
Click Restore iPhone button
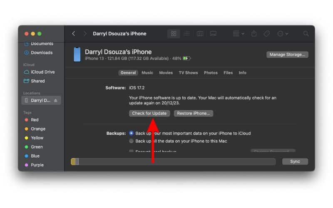coord(194,113)
